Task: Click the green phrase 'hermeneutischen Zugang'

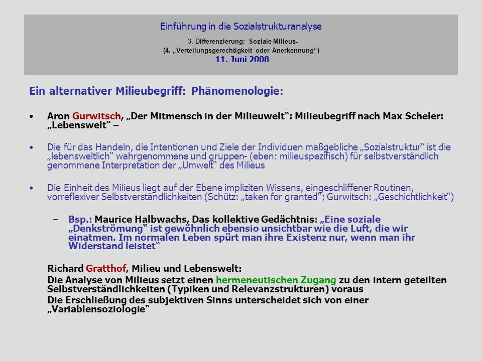Action: (276, 280)
